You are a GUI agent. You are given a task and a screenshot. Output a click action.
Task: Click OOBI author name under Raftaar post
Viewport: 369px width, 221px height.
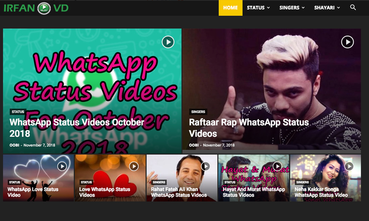pos(194,145)
